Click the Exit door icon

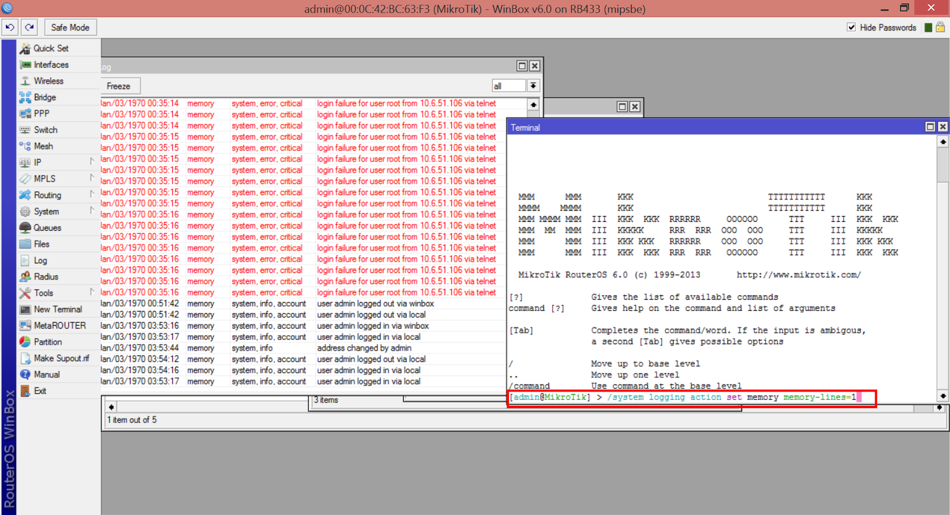click(25, 391)
